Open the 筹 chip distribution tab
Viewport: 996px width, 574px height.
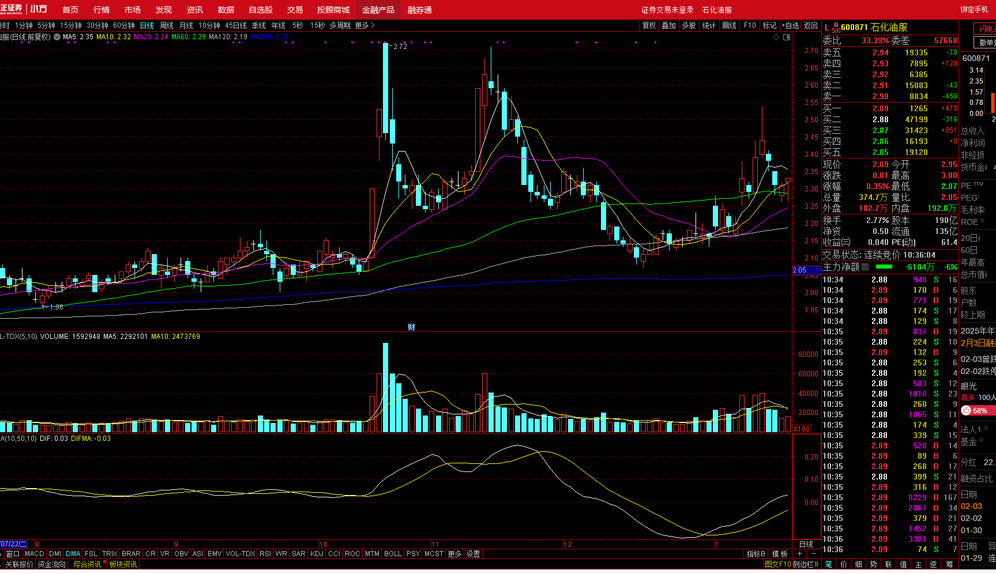click(949, 564)
